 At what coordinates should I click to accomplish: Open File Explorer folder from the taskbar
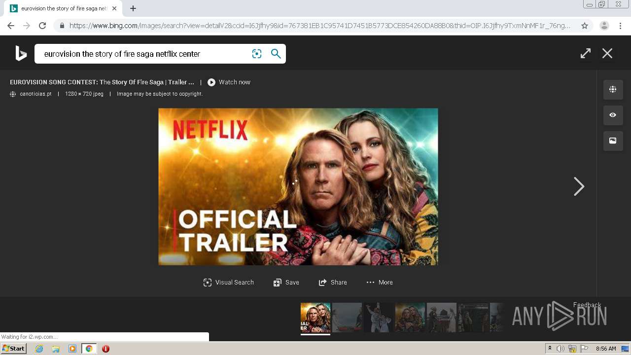56,349
